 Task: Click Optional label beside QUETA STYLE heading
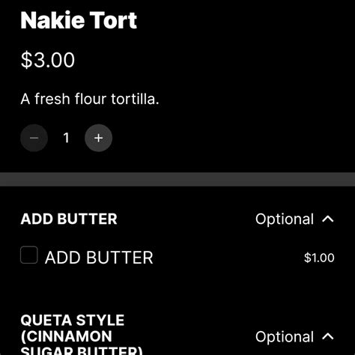(285, 337)
